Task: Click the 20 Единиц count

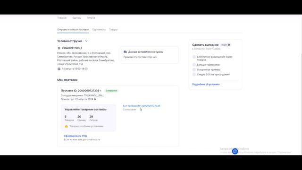Action: 82,118
